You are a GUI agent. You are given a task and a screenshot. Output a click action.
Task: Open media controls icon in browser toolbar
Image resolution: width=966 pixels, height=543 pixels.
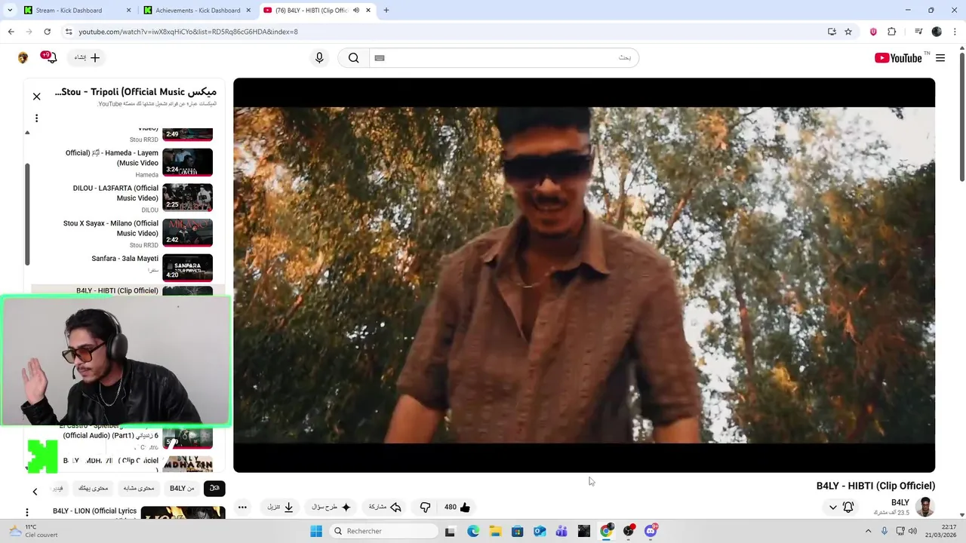pos(918,32)
